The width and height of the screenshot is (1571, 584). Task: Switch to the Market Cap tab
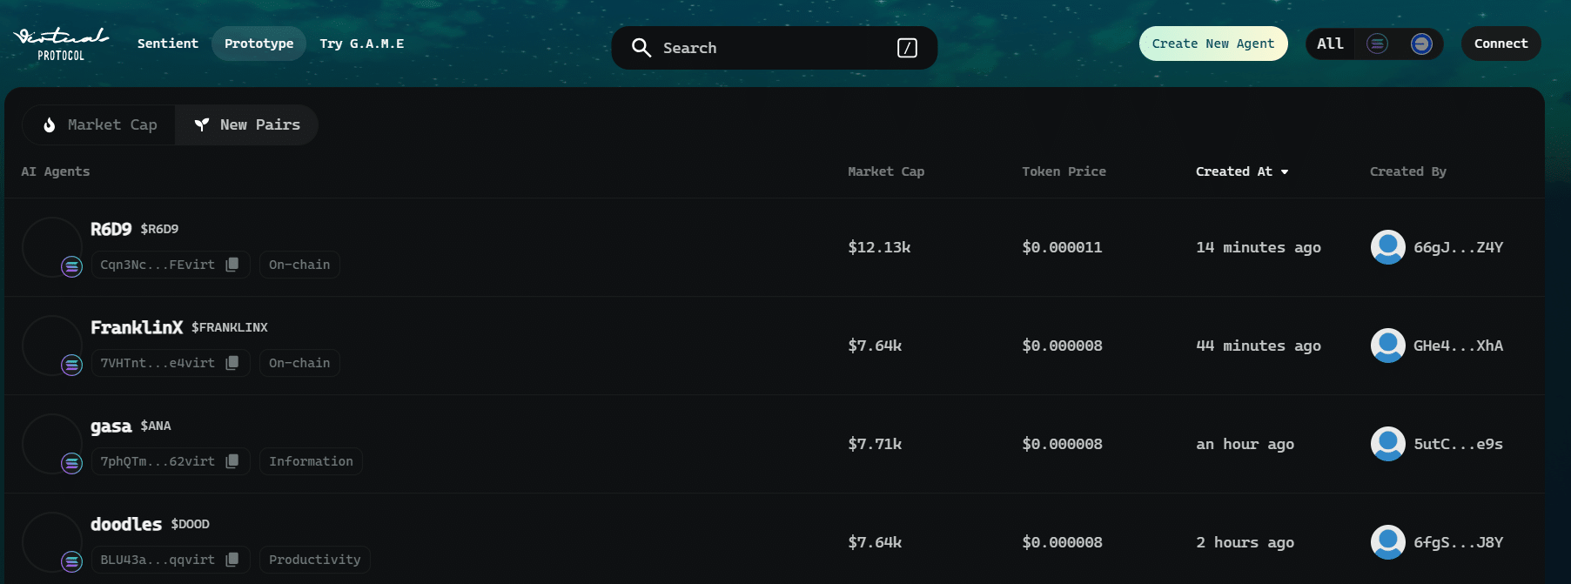(x=99, y=125)
